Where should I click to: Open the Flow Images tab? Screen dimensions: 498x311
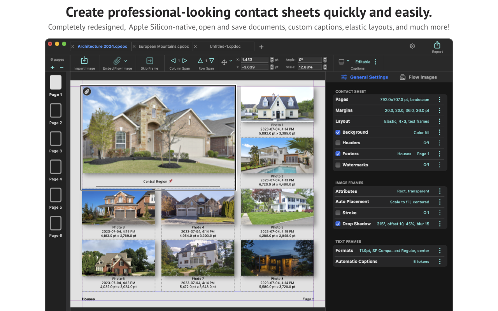pos(418,77)
